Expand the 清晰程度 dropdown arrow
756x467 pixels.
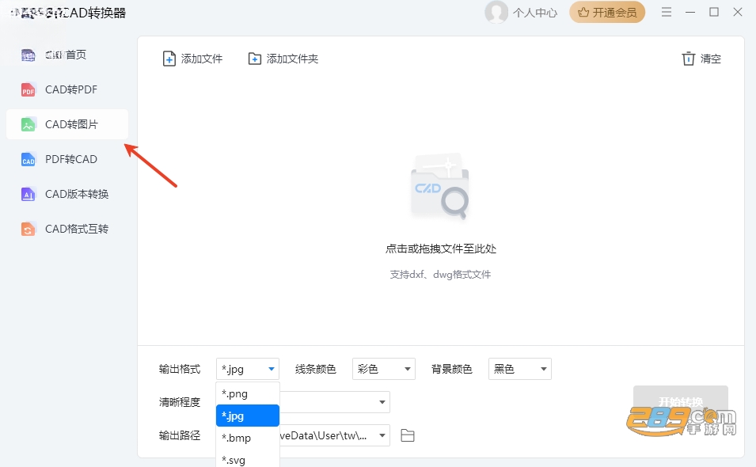[x=382, y=402]
